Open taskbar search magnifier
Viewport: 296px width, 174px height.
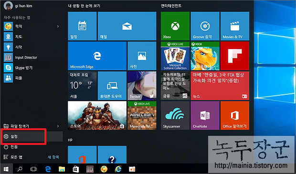pyautogui.click(x=20, y=169)
